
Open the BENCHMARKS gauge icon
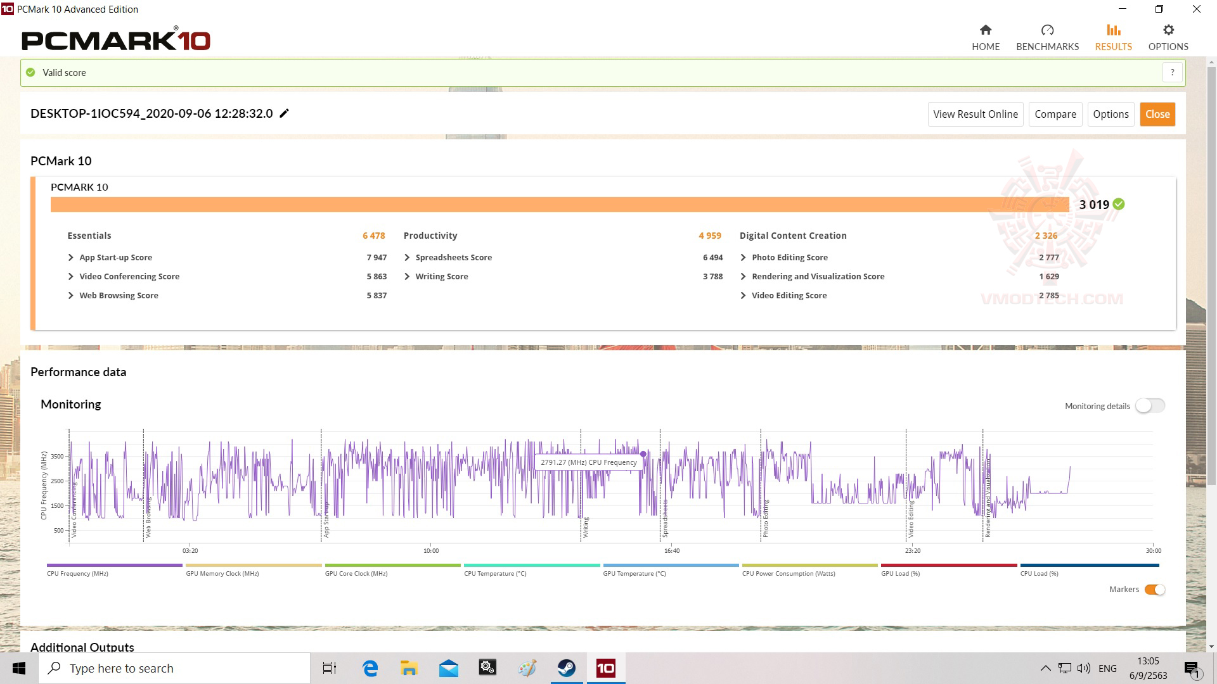pos(1047,30)
